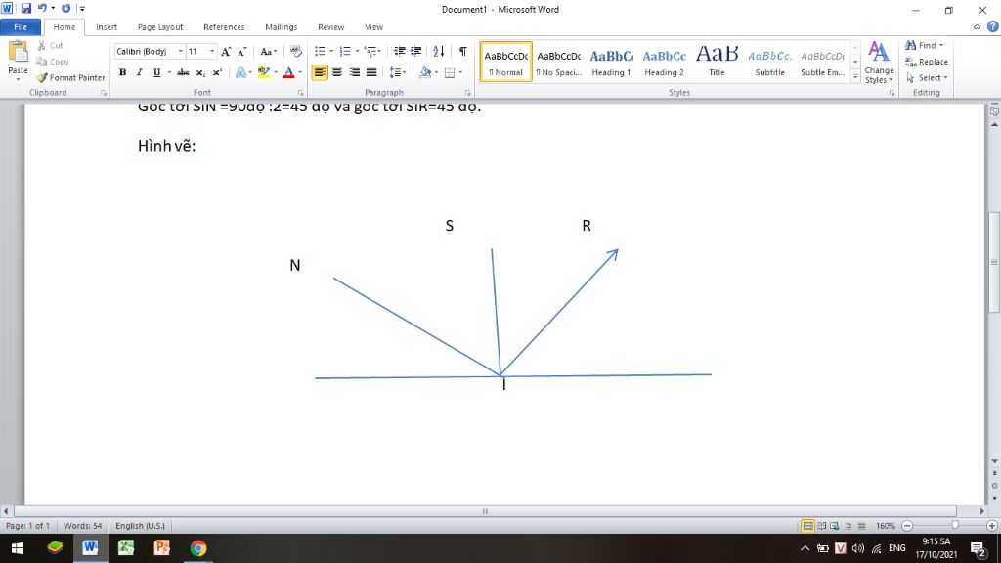Viewport: 1001px width, 563px height.
Task: Toggle Justify alignment
Action: point(370,72)
